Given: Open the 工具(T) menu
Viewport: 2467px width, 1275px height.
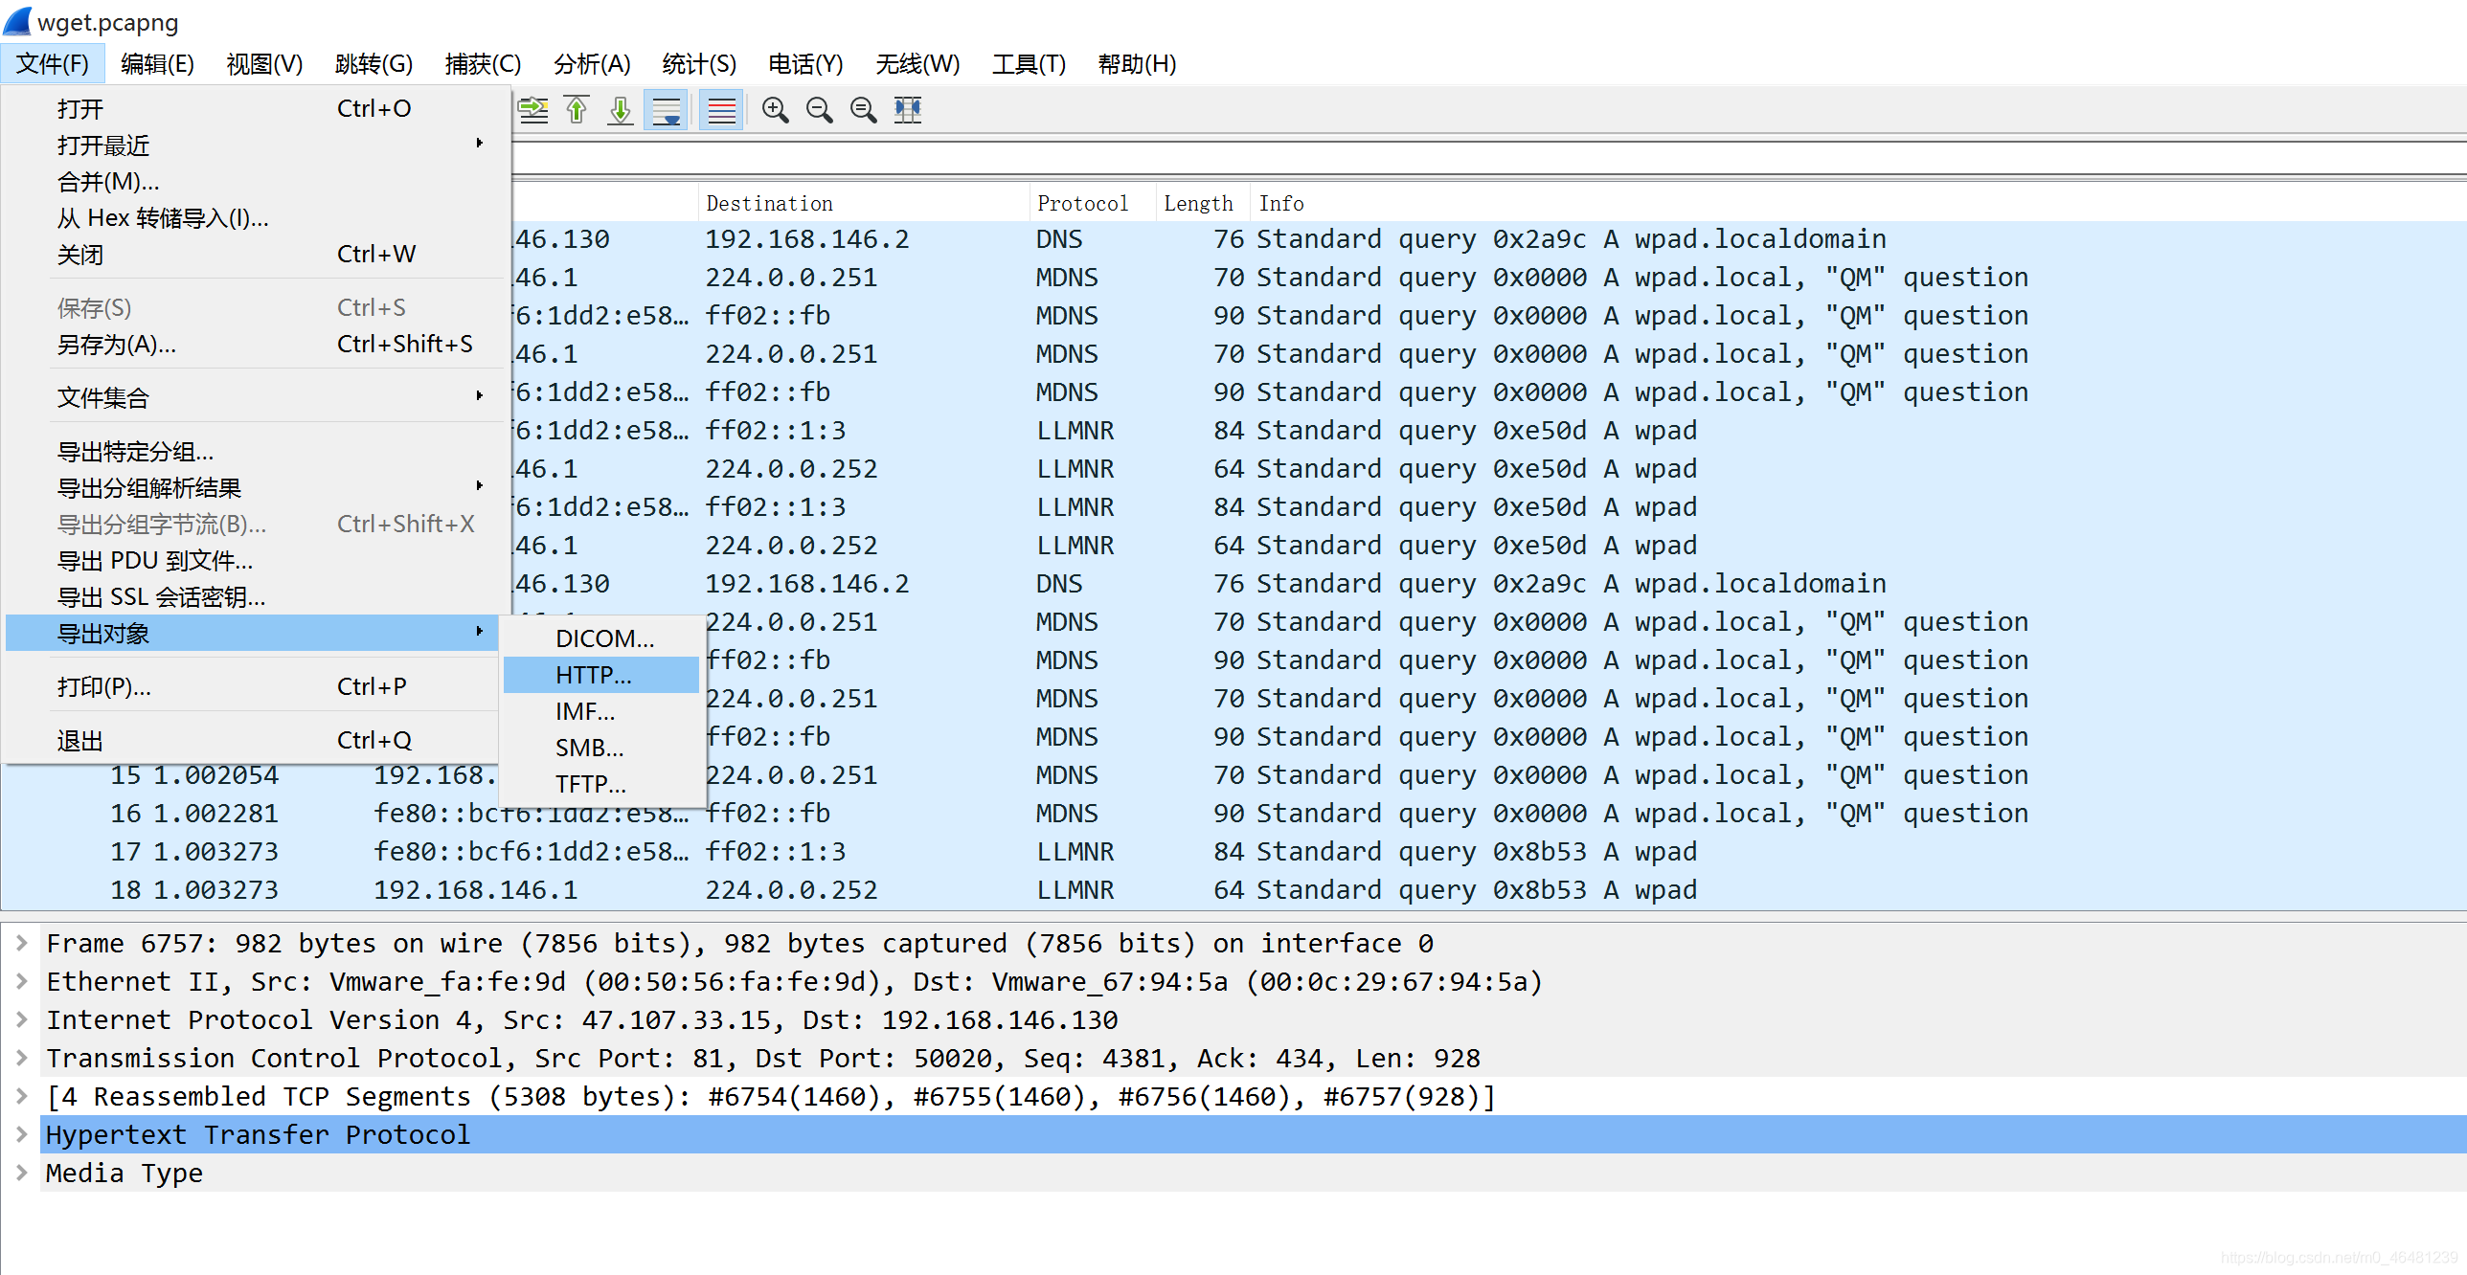Looking at the screenshot, I should click(1029, 64).
